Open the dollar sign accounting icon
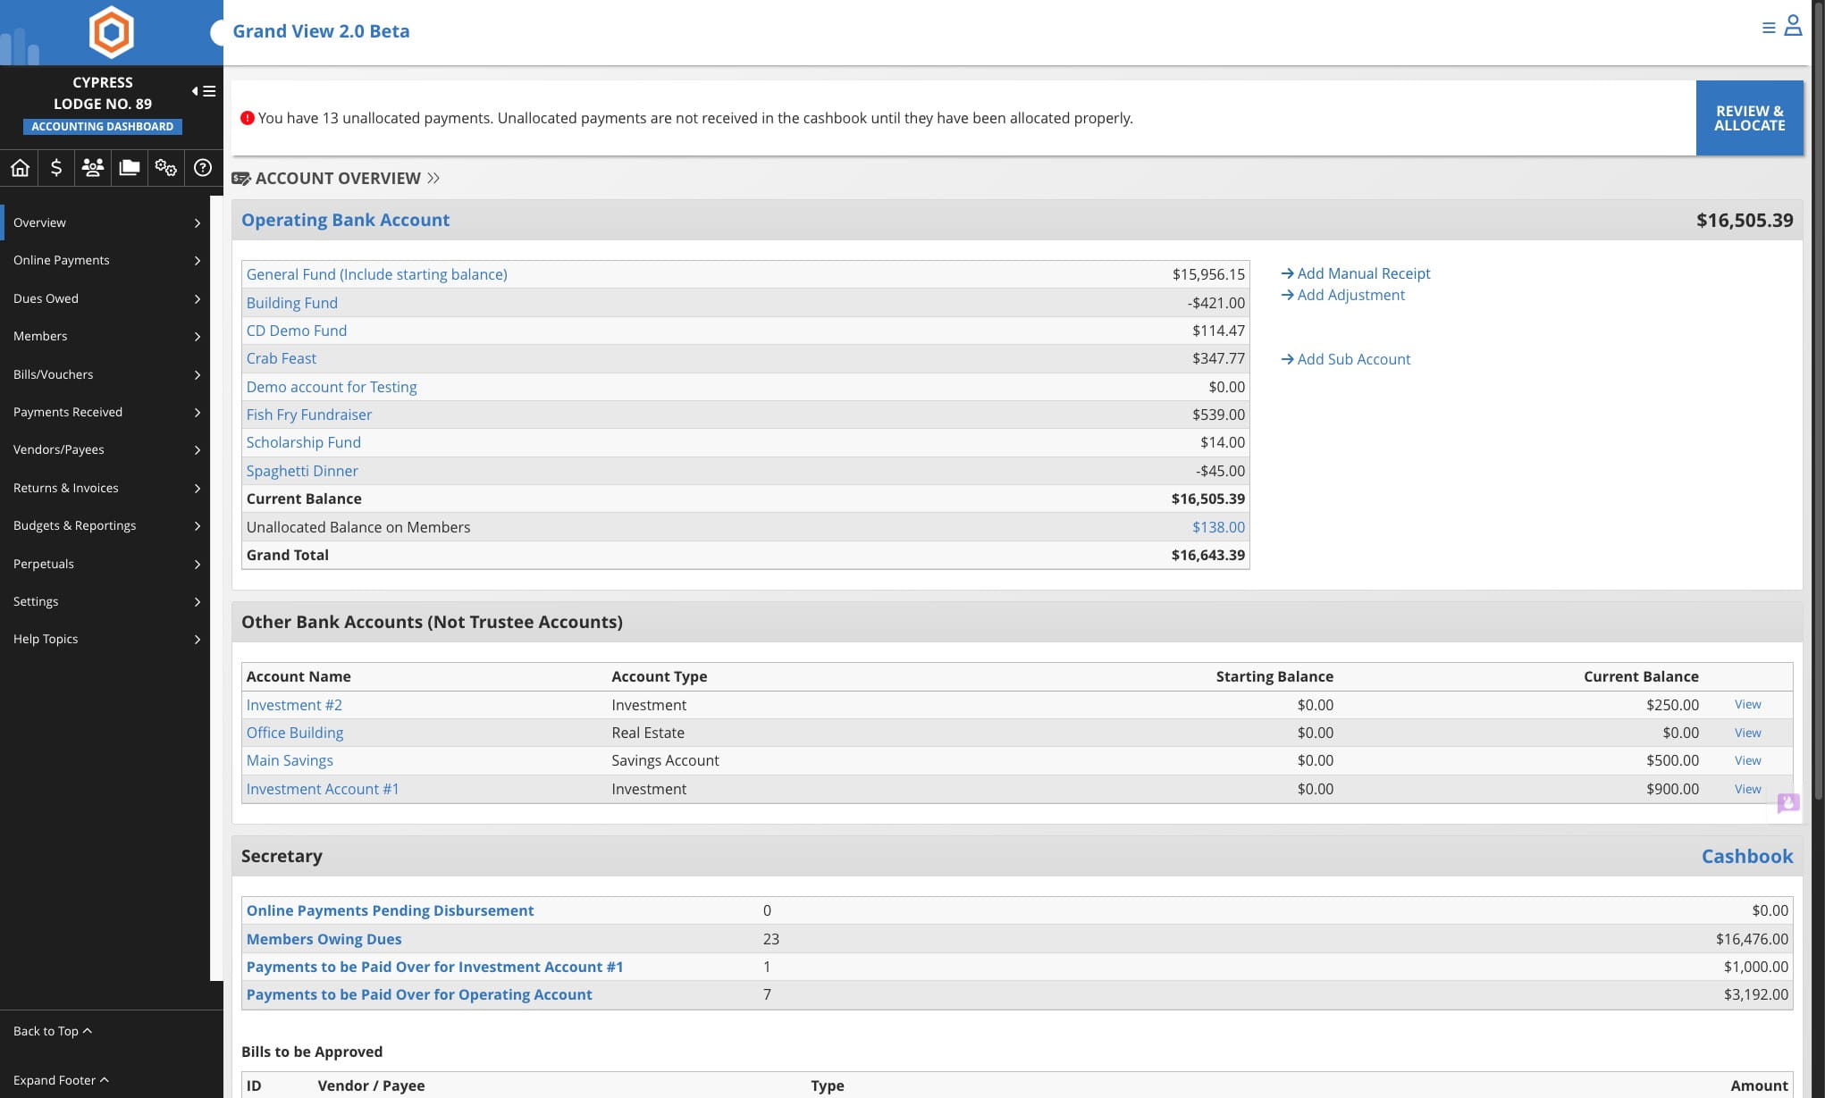 (56, 168)
